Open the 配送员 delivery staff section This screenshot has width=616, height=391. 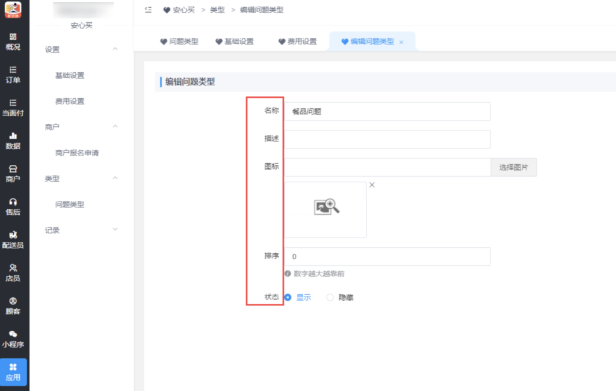click(13, 239)
